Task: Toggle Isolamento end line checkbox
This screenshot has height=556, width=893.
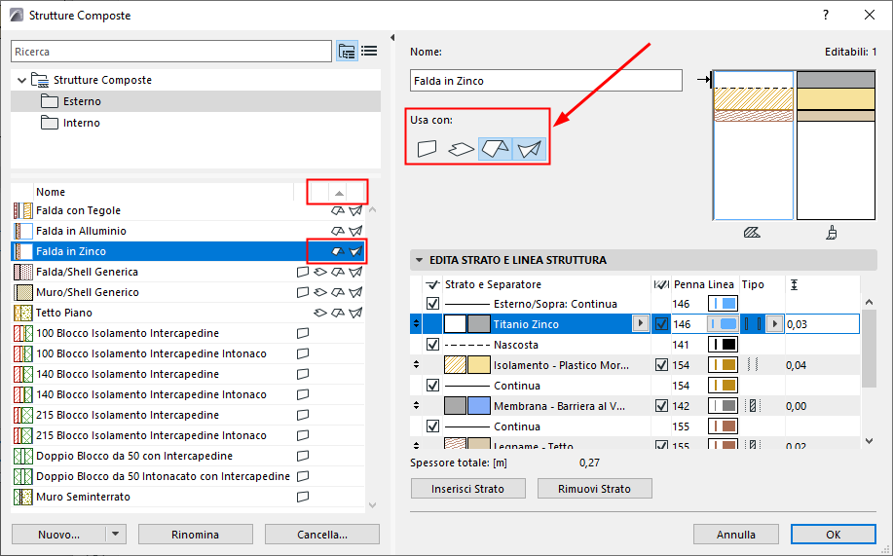Action: click(x=661, y=365)
